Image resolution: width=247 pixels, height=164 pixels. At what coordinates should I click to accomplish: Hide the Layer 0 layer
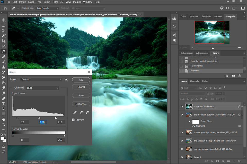coord(182,157)
